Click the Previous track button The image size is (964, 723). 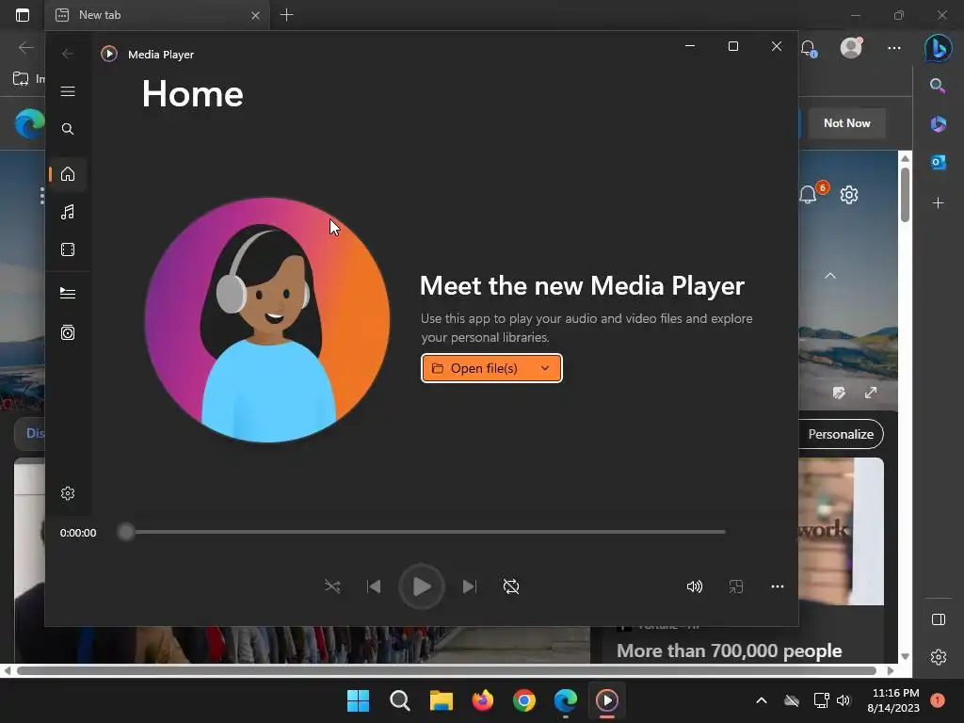pos(374,586)
